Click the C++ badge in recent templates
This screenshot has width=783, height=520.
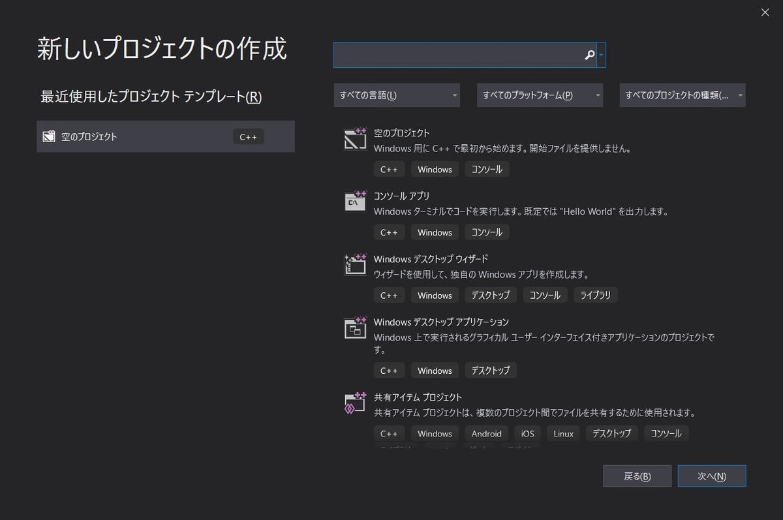click(x=249, y=137)
